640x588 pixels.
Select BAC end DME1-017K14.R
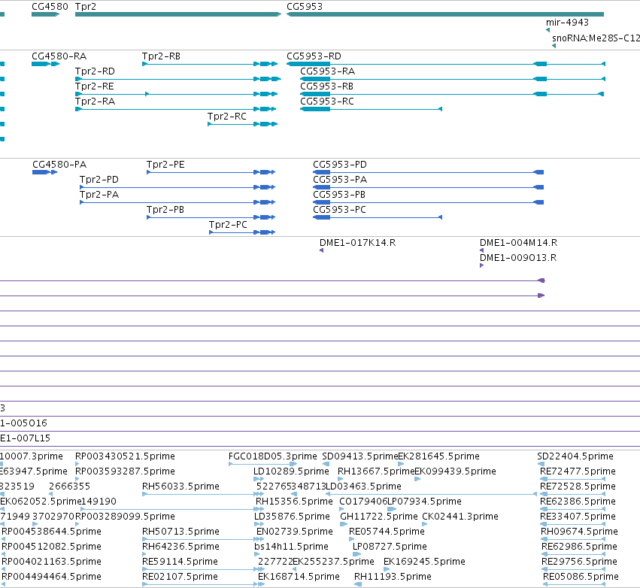[357, 243]
